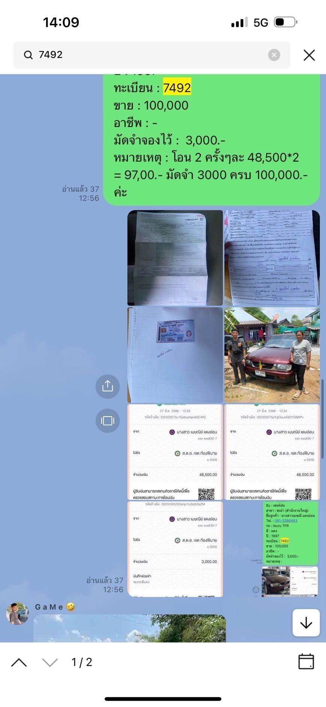Viewport: 326px width, 707px height.
Task: Open the calendar date search icon
Action: 306,661
